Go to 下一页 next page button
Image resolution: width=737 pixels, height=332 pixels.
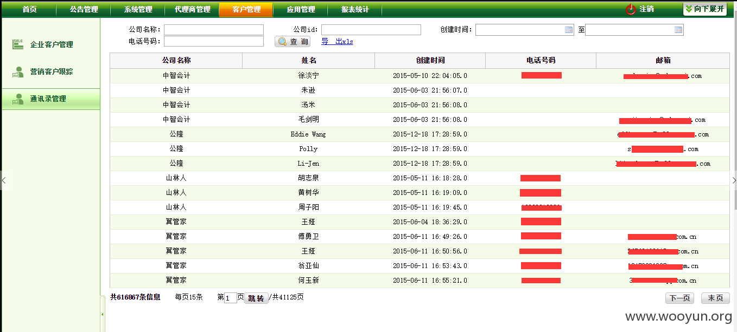[679, 298]
